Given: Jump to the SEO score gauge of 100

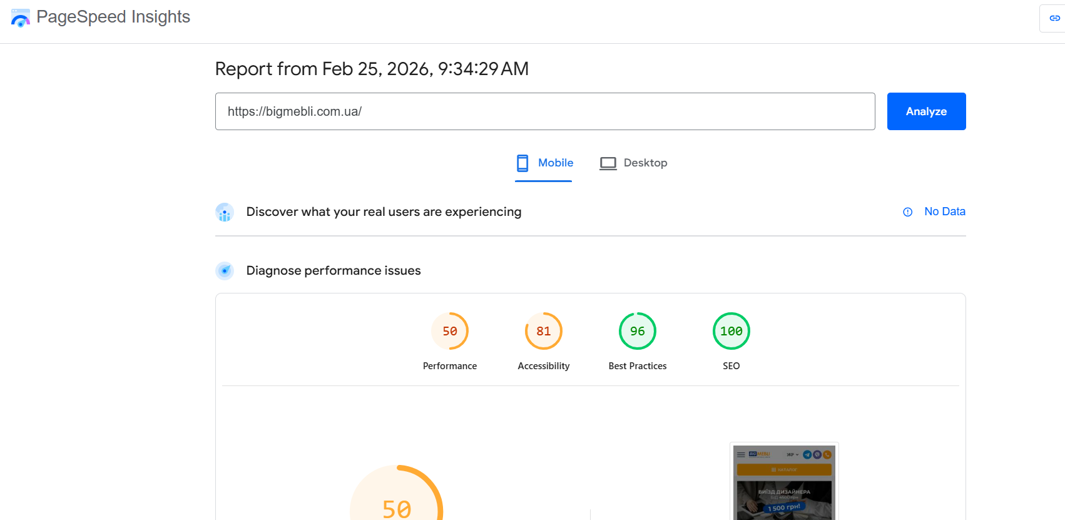Looking at the screenshot, I should [x=731, y=331].
